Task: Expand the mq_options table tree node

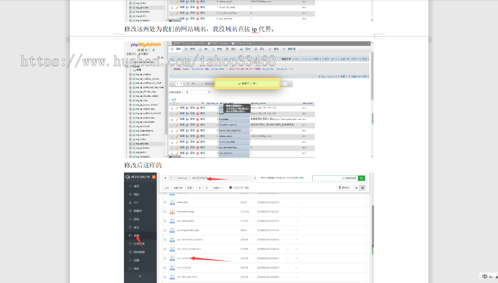Action: click(130, 144)
